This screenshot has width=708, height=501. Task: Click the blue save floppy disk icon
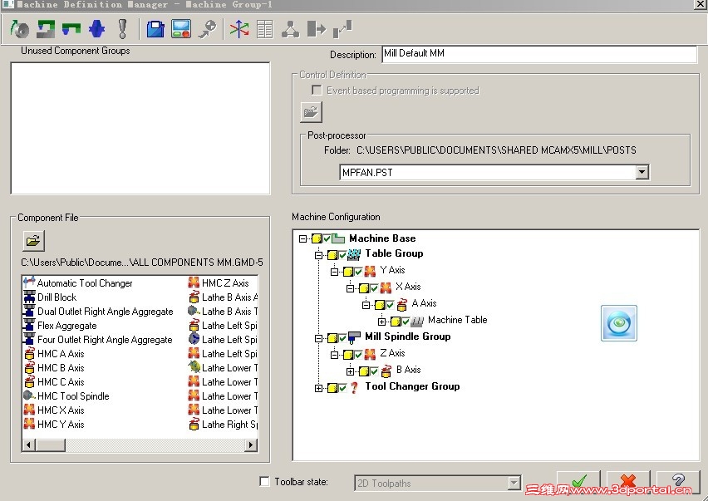(x=155, y=29)
